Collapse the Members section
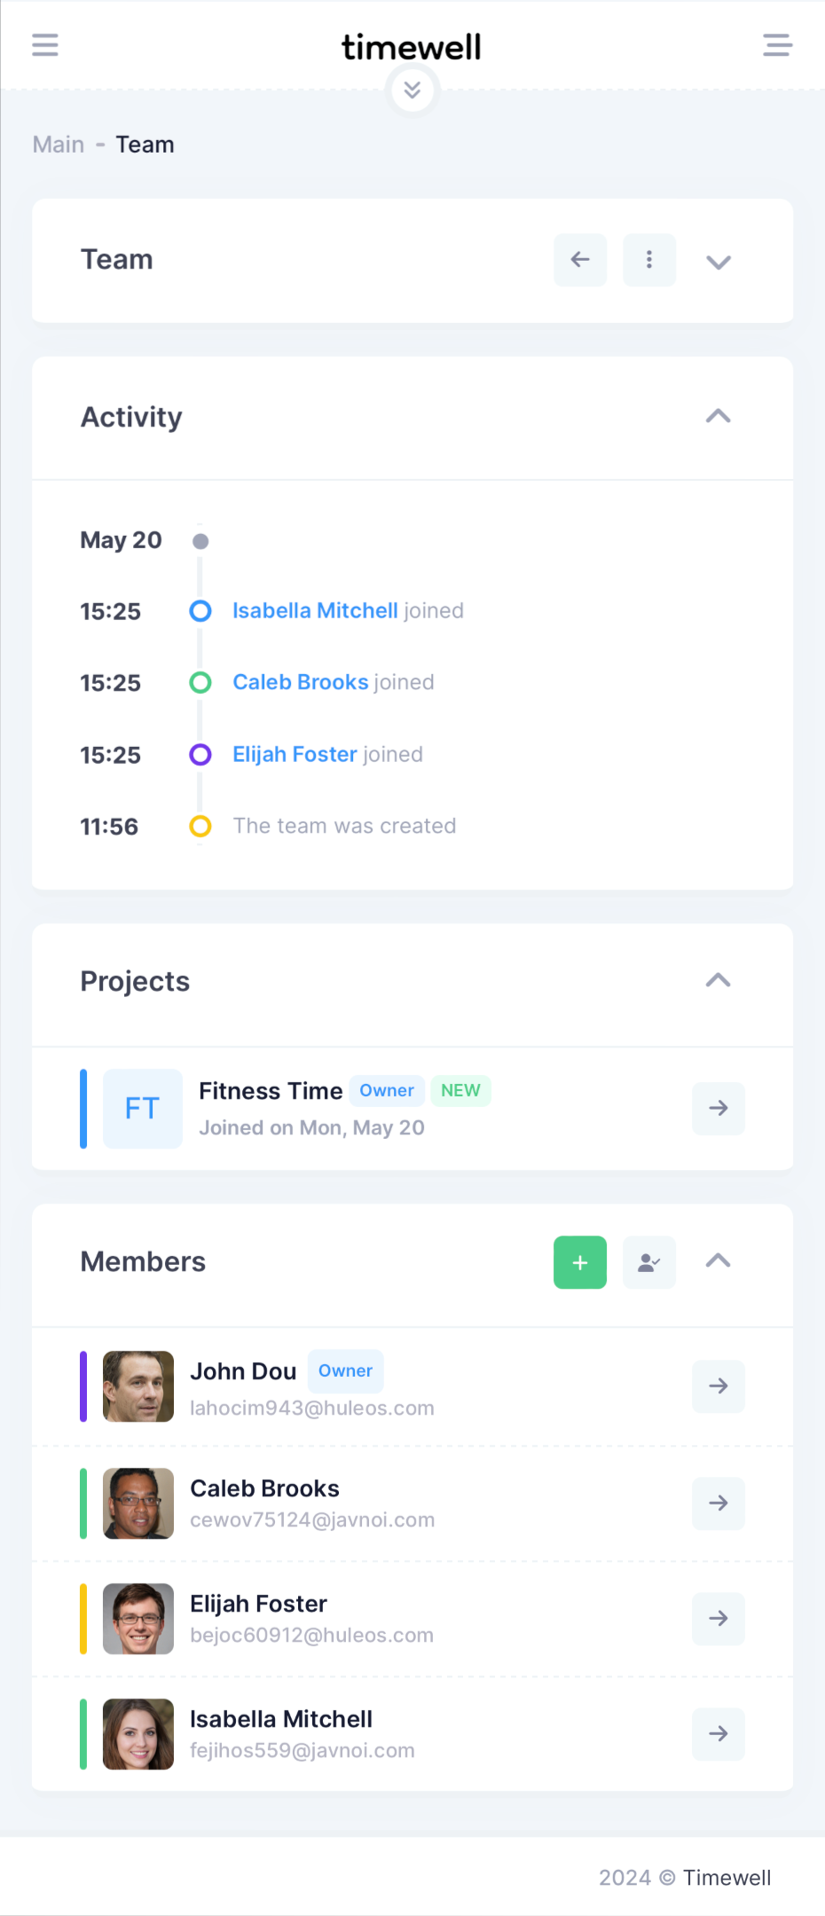 [719, 1261]
